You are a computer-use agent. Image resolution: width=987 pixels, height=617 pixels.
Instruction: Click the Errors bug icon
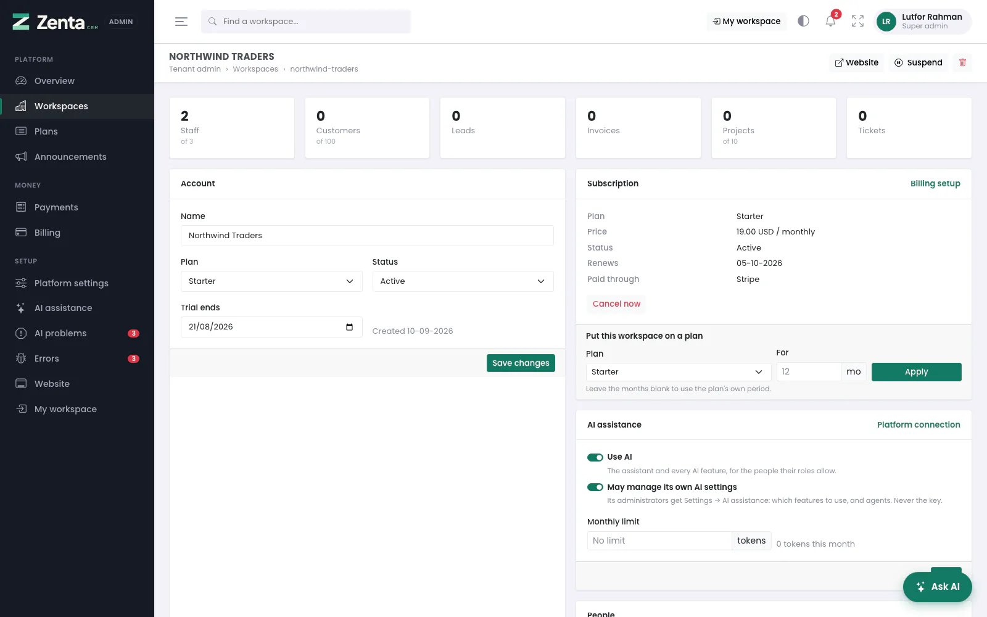click(x=21, y=358)
